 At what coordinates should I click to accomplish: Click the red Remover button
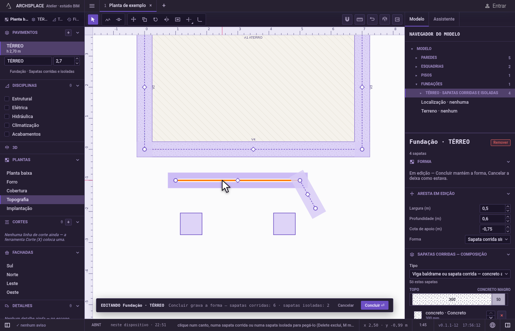coord(501,143)
